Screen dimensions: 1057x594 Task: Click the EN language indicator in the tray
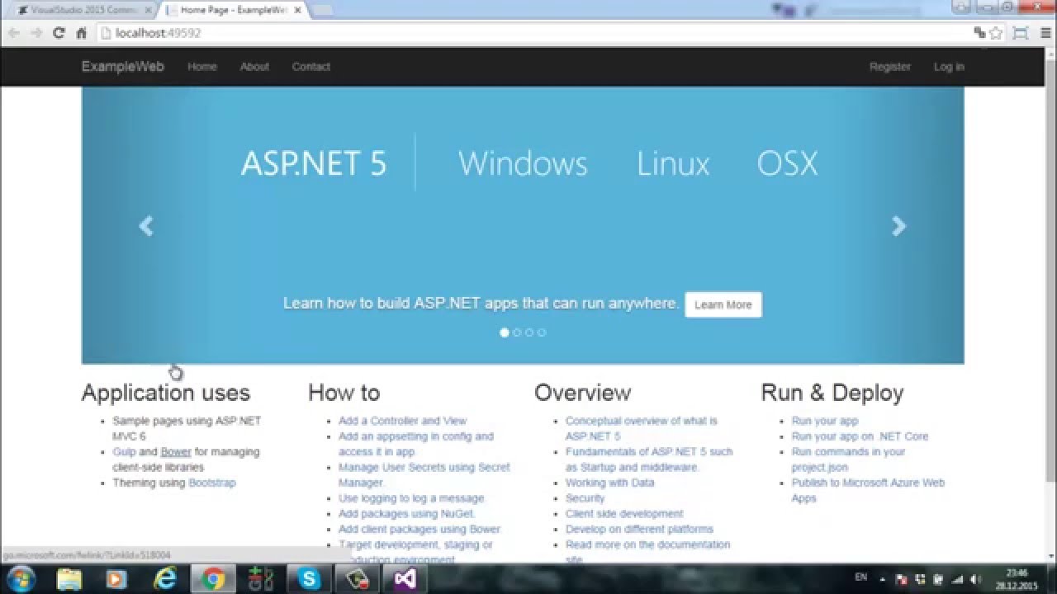(x=861, y=577)
